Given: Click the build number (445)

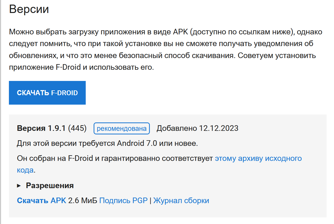Looking at the screenshot, I should (77, 128).
